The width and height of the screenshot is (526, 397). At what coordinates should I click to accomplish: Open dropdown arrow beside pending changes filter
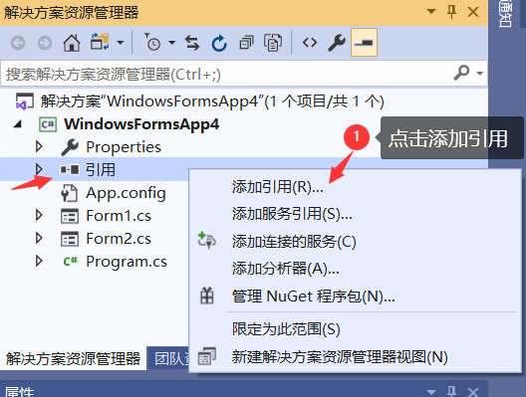[x=172, y=43]
